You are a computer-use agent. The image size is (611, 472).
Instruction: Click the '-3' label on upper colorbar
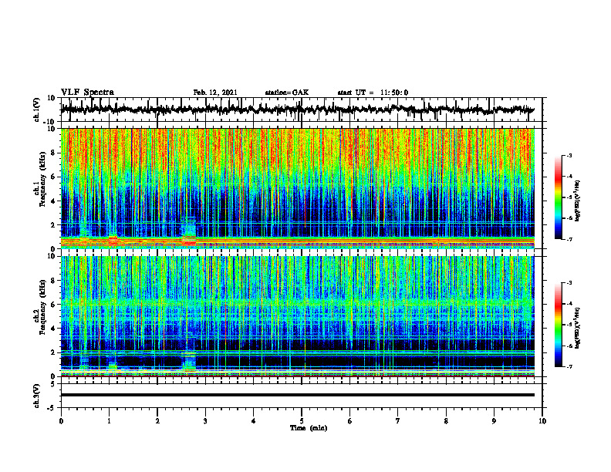(x=569, y=155)
